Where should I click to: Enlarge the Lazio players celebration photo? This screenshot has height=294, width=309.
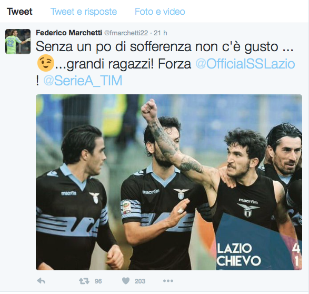point(169,182)
